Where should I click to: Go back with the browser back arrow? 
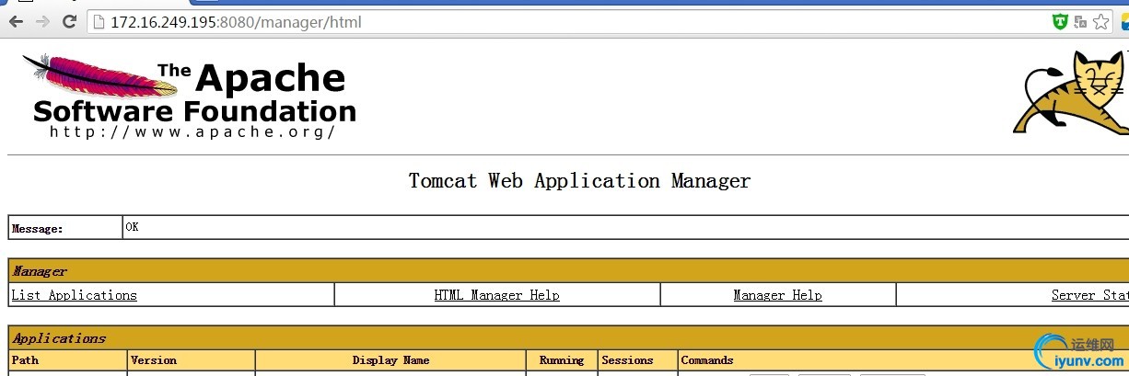click(16, 22)
